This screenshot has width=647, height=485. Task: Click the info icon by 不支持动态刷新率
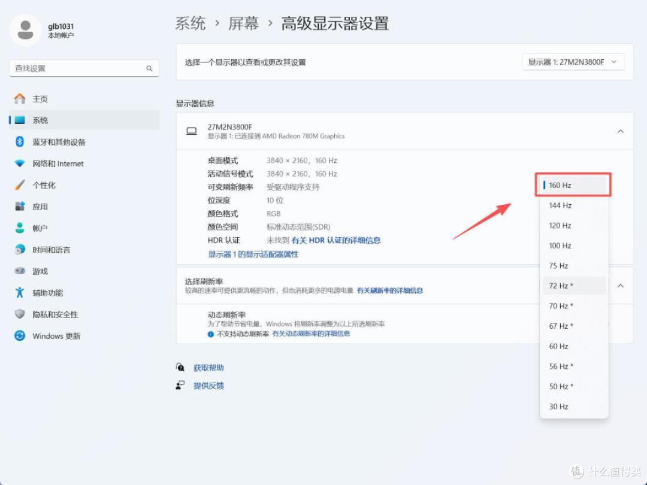pos(211,334)
